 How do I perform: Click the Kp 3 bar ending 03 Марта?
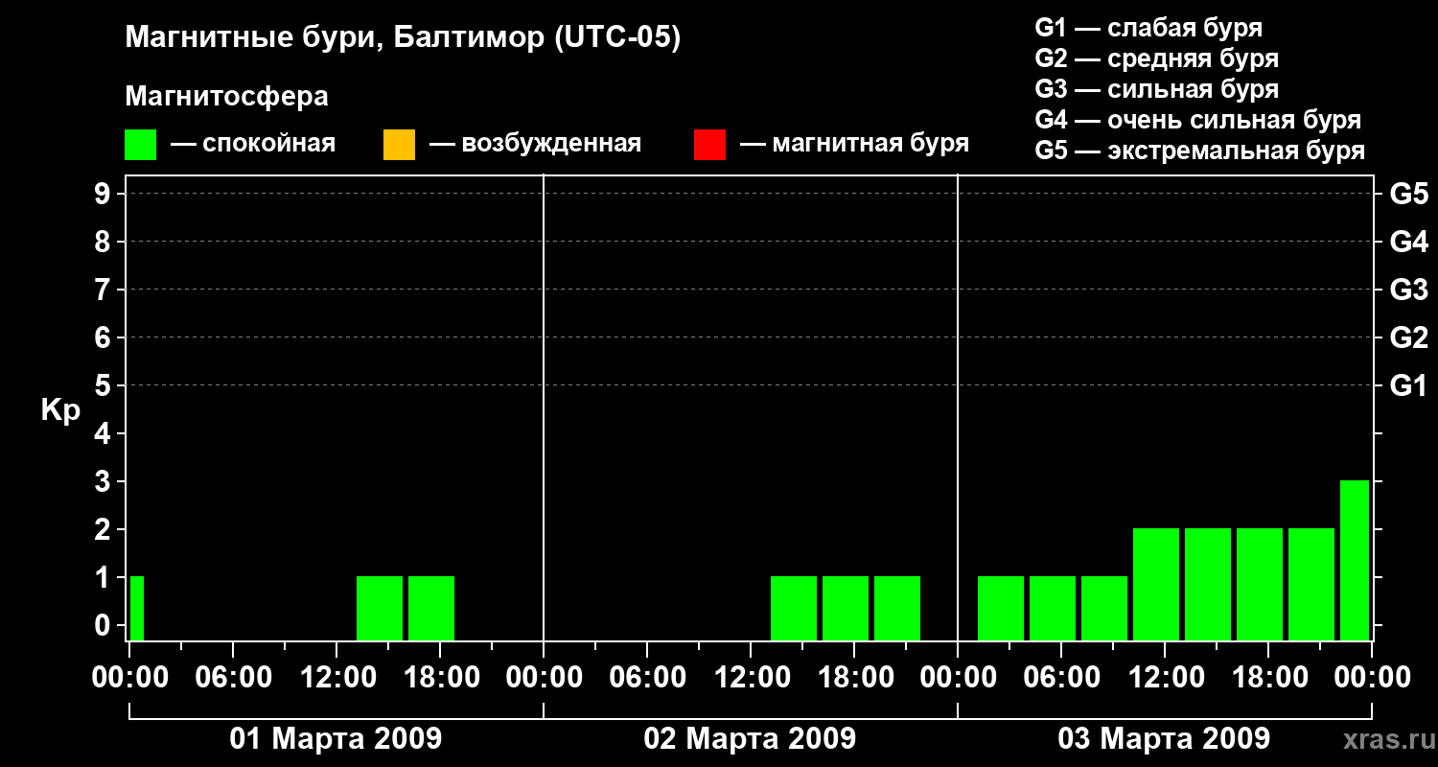pyautogui.click(x=1355, y=560)
